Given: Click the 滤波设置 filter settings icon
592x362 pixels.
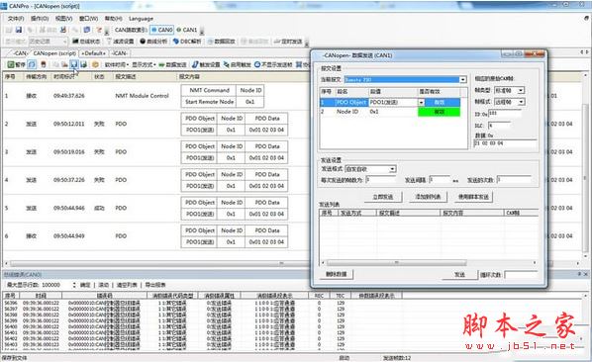Looking at the screenshot, I should [x=121, y=42].
